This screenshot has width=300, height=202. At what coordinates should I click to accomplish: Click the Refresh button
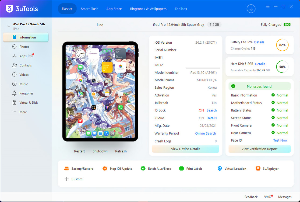point(121,151)
